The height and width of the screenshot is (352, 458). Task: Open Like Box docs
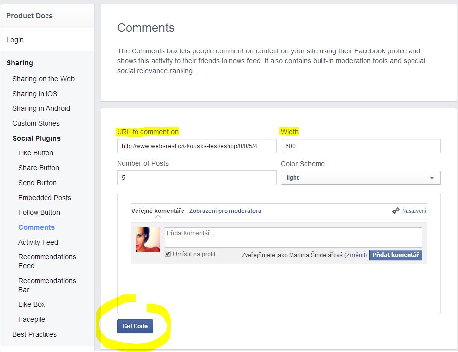(x=32, y=304)
